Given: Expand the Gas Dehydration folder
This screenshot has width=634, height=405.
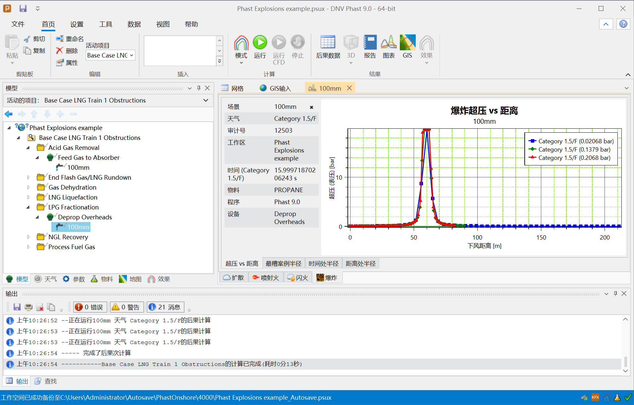Looking at the screenshot, I should pyautogui.click(x=28, y=187).
